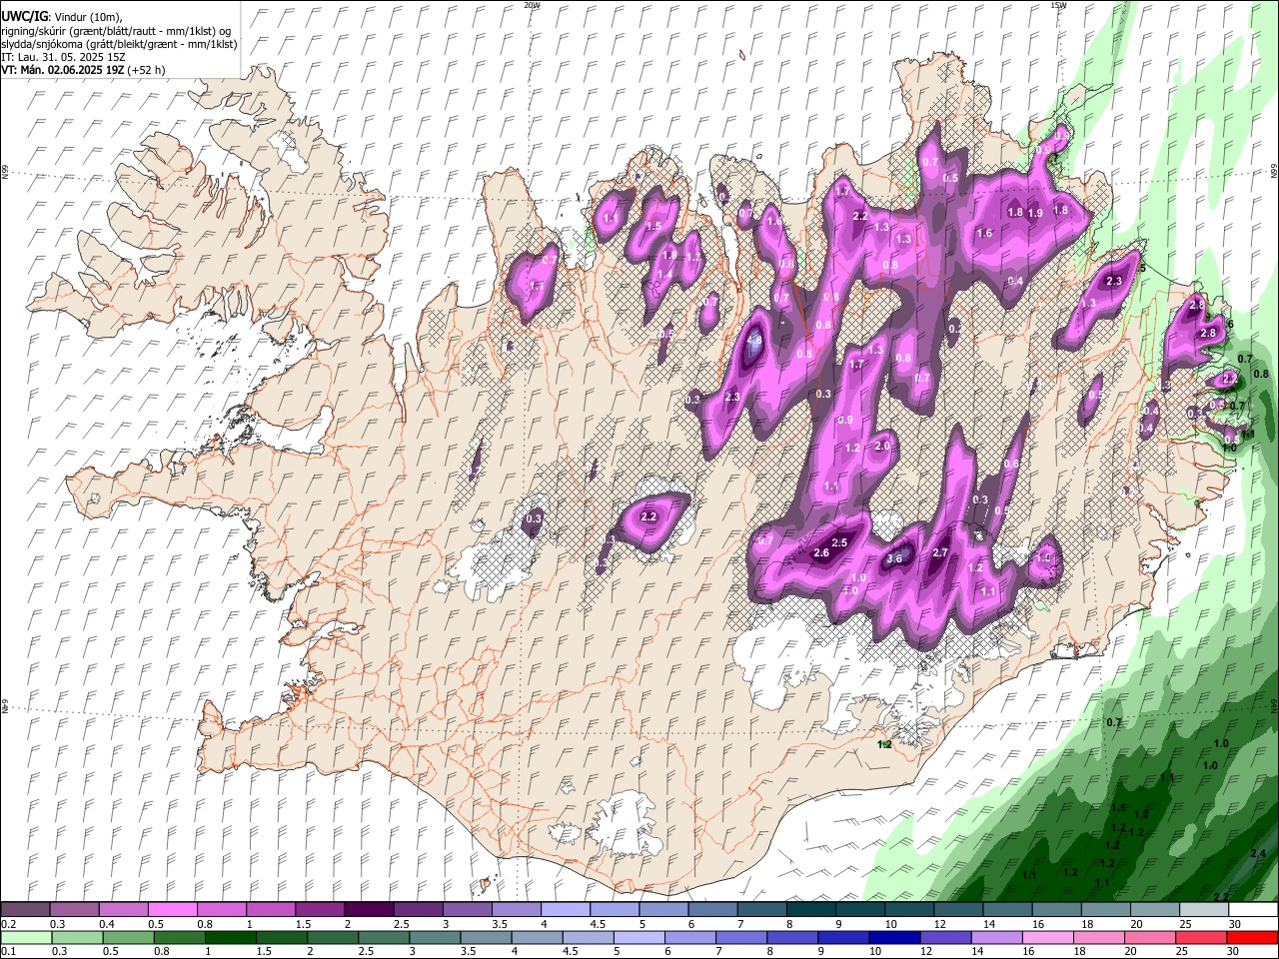Click the '(+52 h)' forecast offset text
The height and width of the screenshot is (959, 1279).
coord(146,70)
